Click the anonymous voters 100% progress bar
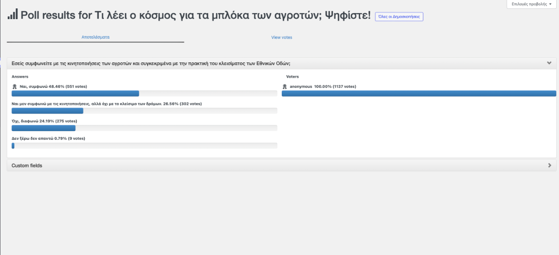Image resolution: width=559 pixels, height=255 pixels. click(x=419, y=94)
